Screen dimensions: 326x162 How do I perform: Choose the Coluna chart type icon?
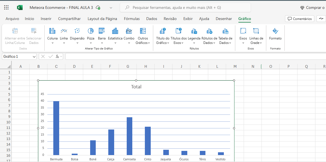click(x=52, y=31)
